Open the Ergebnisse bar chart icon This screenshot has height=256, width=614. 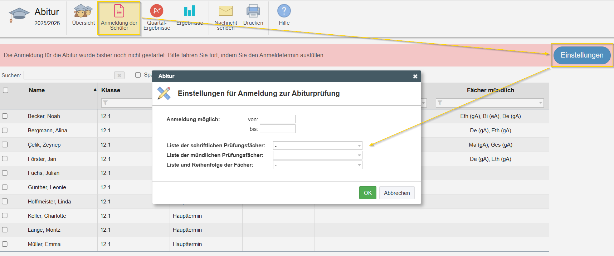coord(189,11)
